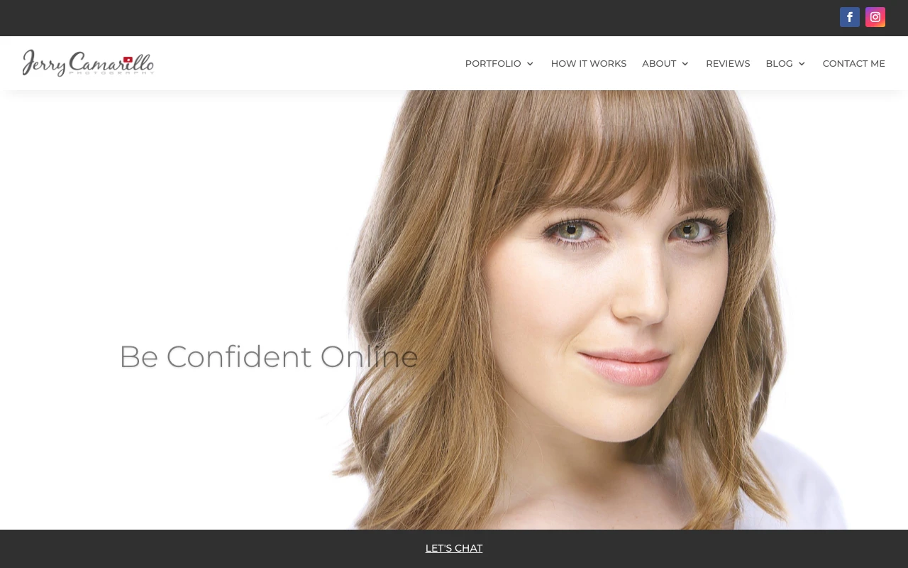Select the About menu item
Image resolution: width=908 pixels, height=568 pixels.
pyautogui.click(x=658, y=63)
